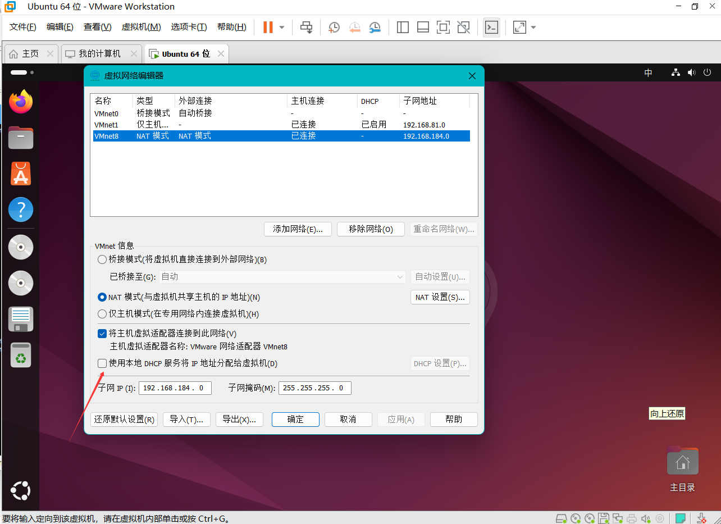721x524 pixels.
Task: Open the 文件(F) menu
Action: (23, 27)
